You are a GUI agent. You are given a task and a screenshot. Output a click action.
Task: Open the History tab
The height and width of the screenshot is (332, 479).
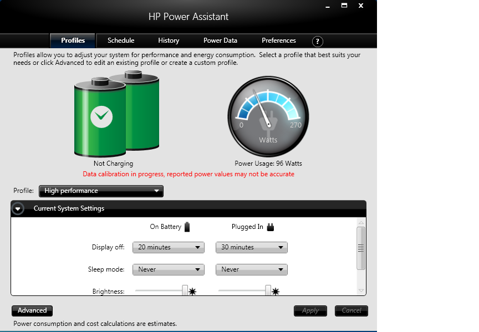(169, 40)
